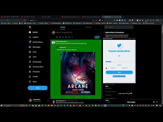Select the For you tab
This screenshot has width=163, height=122.
point(63,27)
